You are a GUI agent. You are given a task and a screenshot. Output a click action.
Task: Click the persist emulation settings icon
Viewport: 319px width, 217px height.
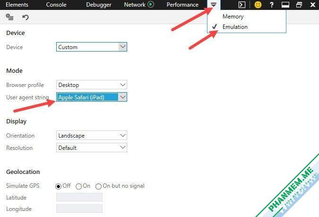9,17
